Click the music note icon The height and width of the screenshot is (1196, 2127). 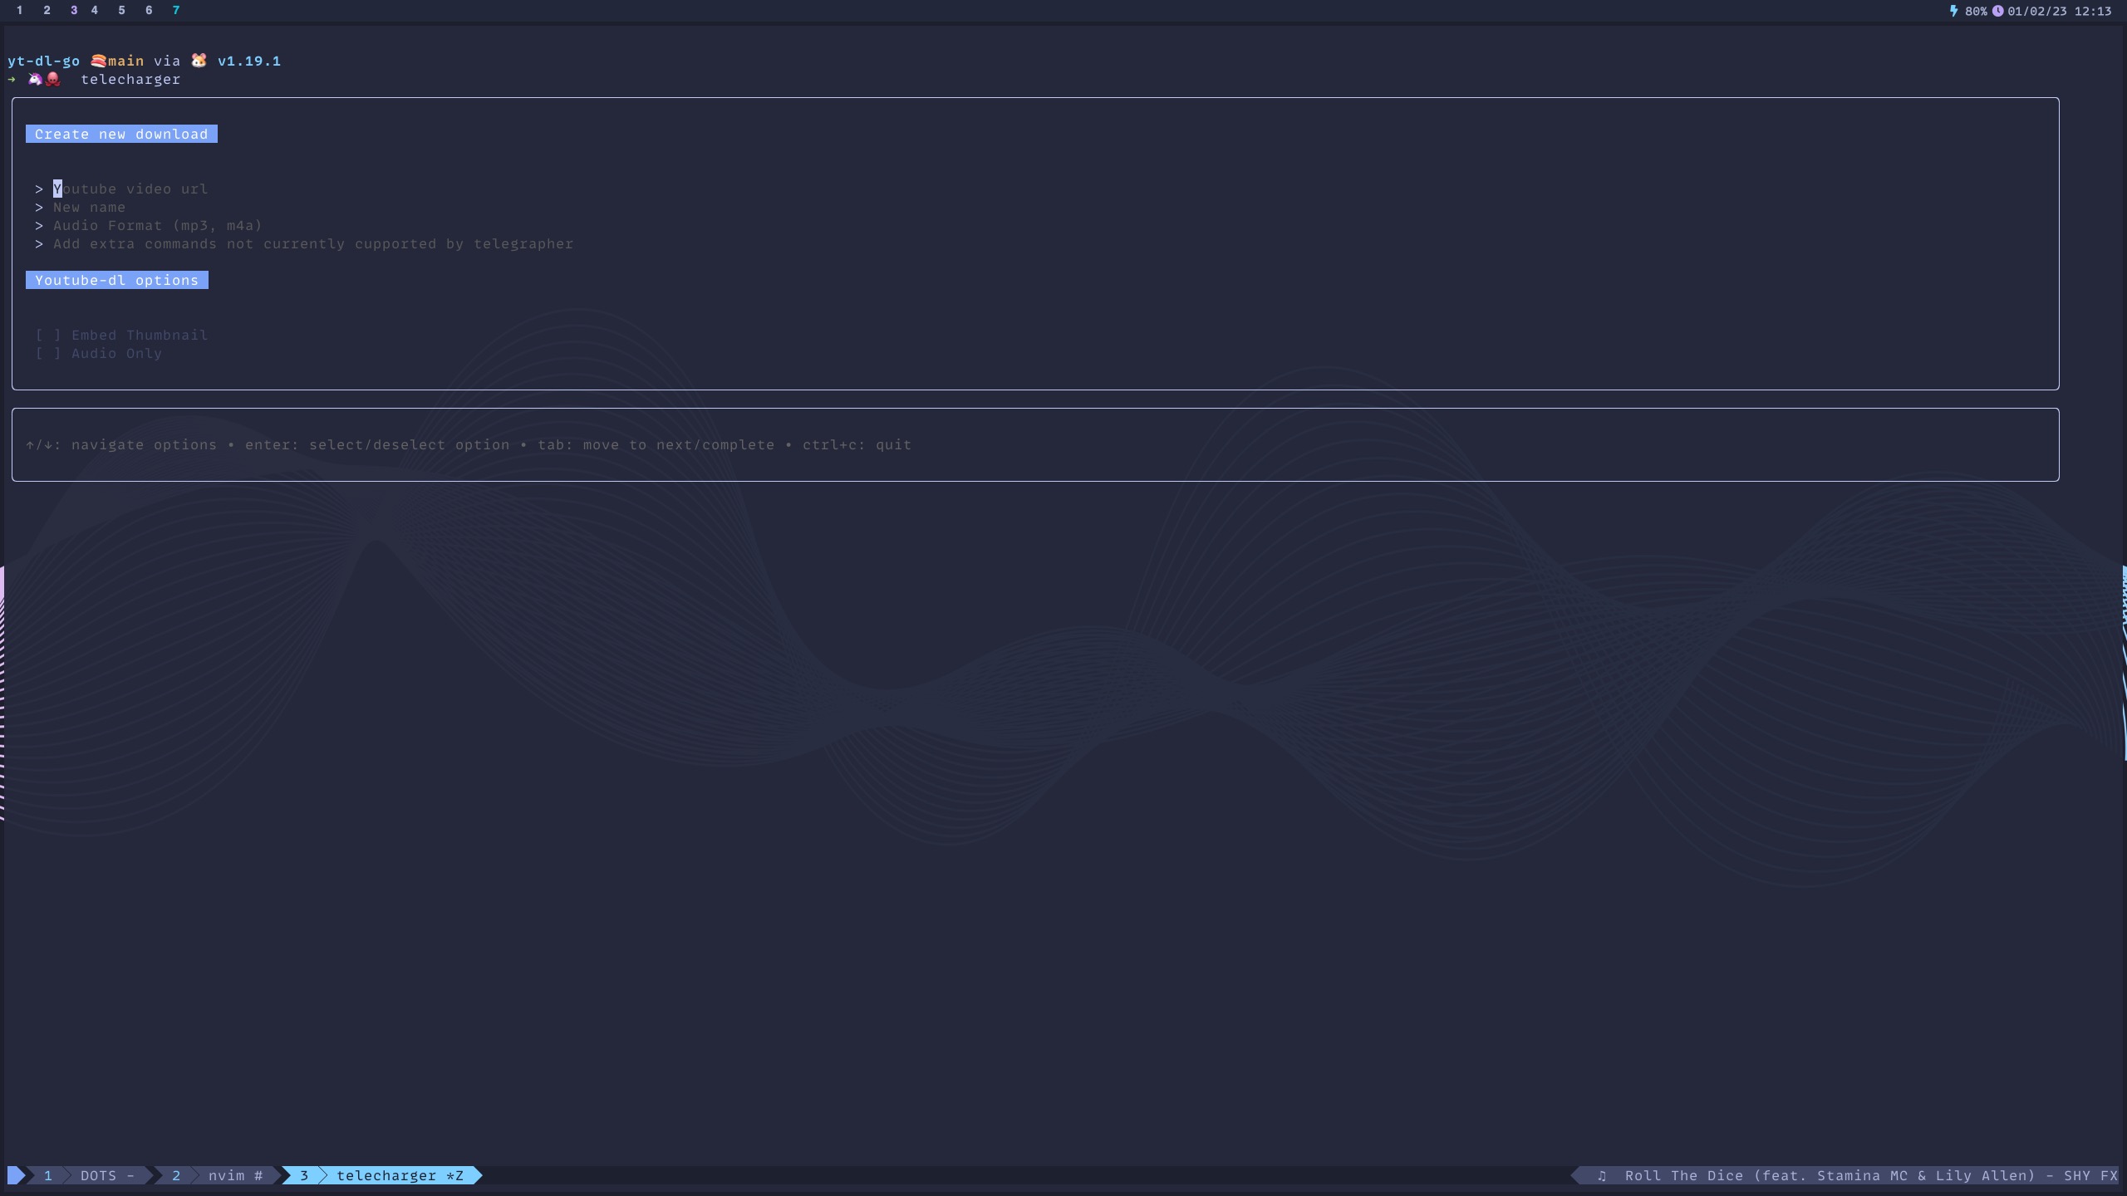(1602, 1175)
